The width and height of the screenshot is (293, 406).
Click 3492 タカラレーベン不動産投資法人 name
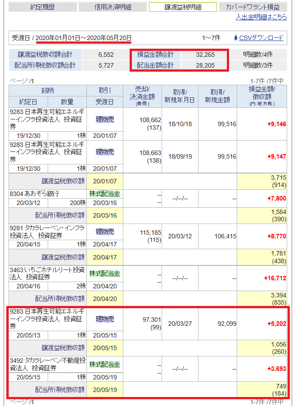[48, 364]
